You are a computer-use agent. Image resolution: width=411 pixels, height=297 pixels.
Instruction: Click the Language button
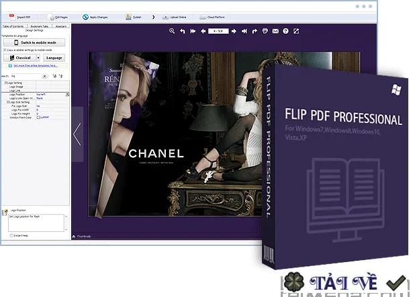pyautogui.click(x=54, y=58)
